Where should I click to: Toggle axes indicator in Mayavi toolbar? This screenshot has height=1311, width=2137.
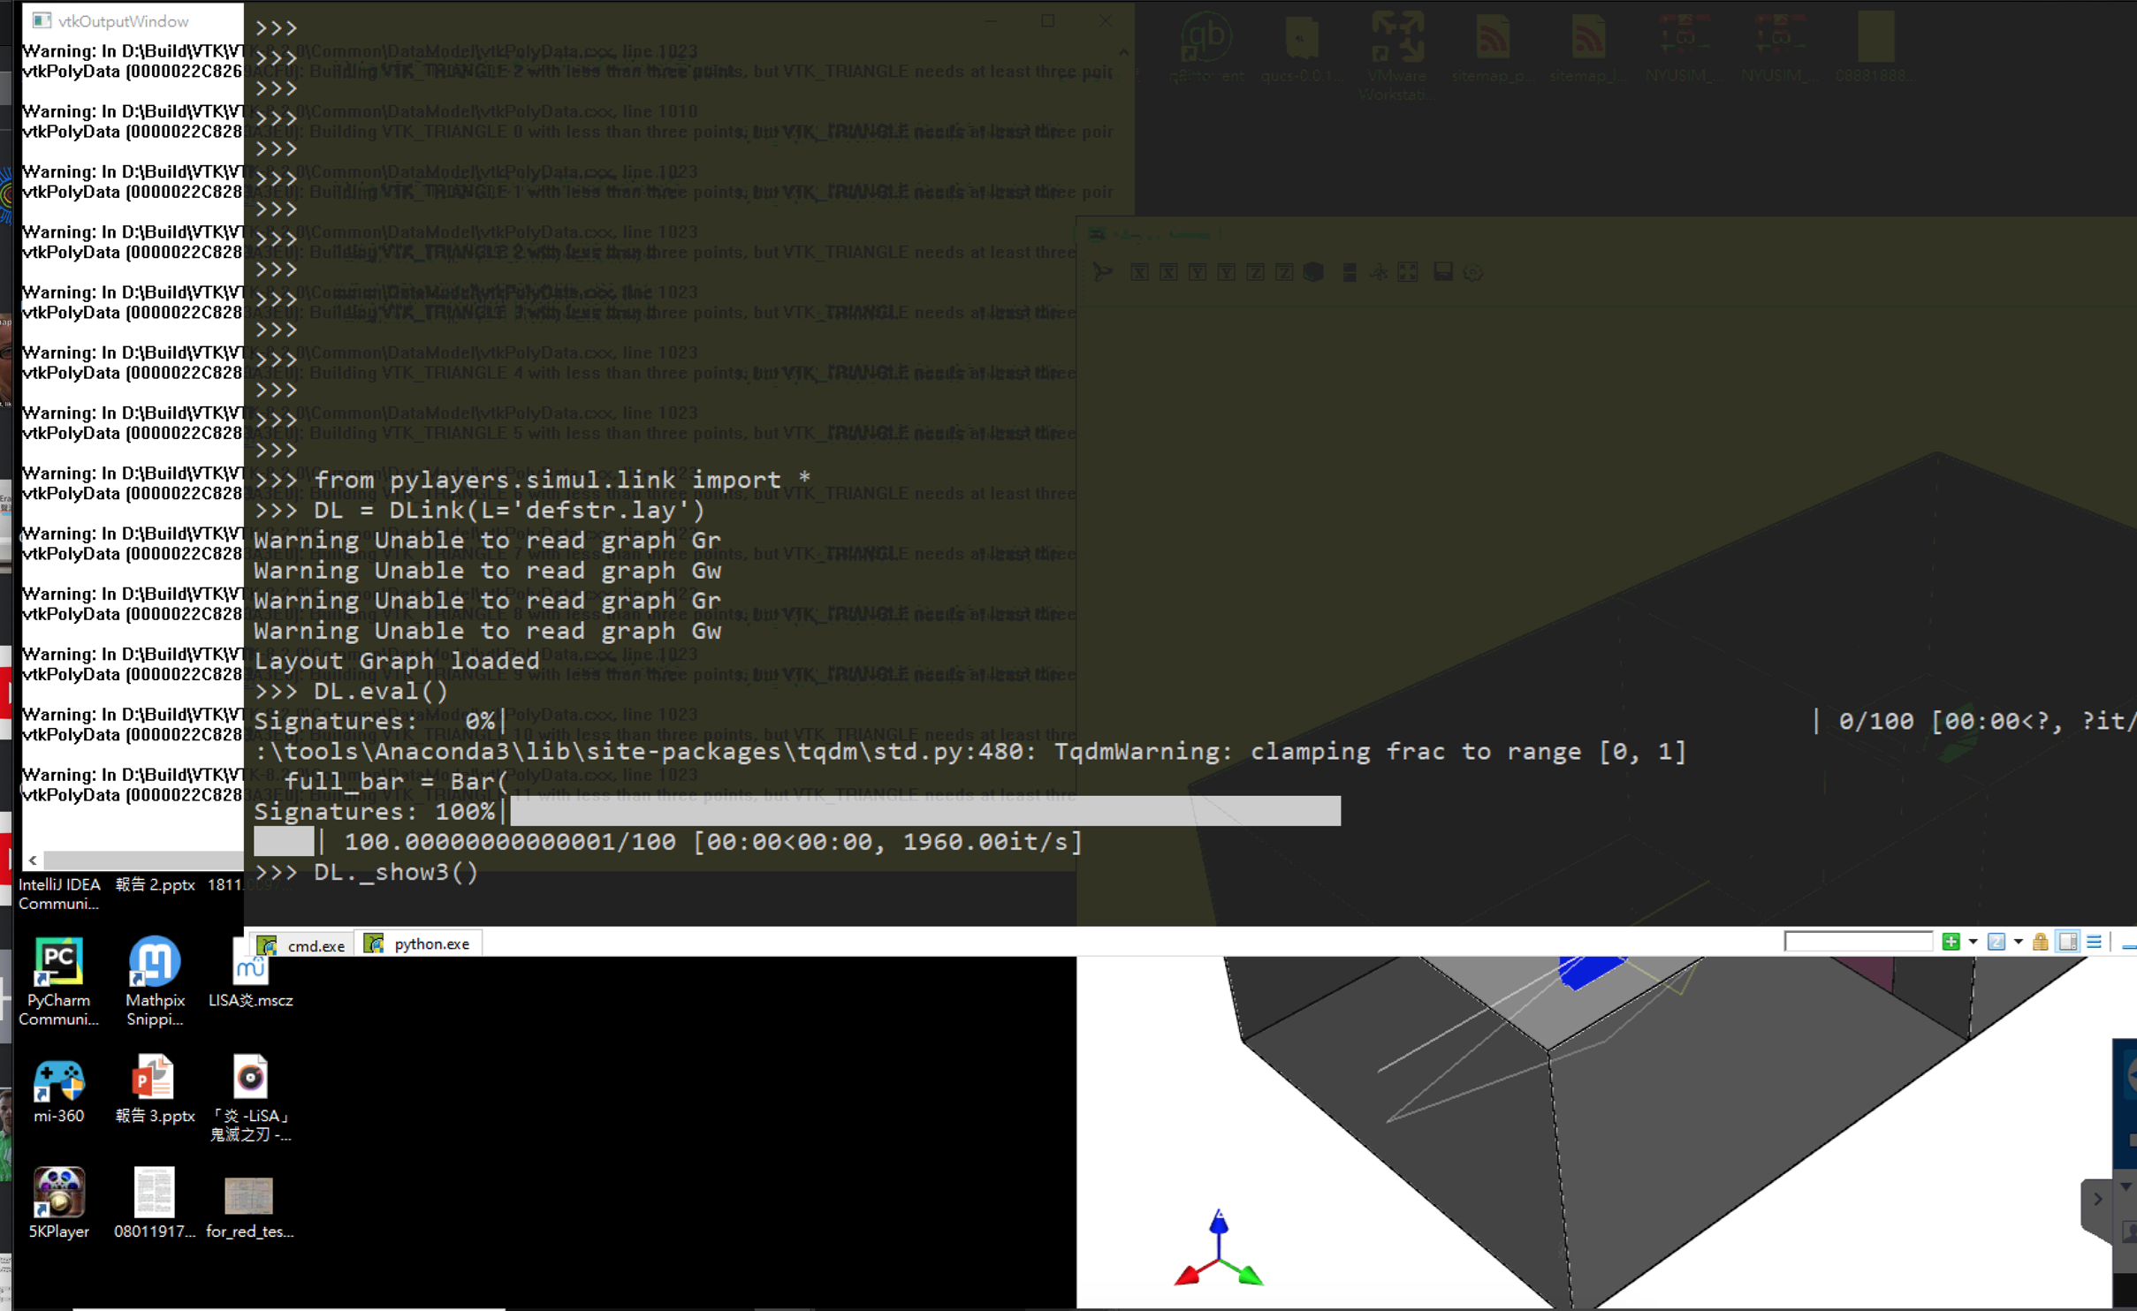1378,272
